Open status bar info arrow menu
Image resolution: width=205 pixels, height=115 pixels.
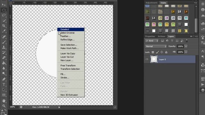(59, 107)
